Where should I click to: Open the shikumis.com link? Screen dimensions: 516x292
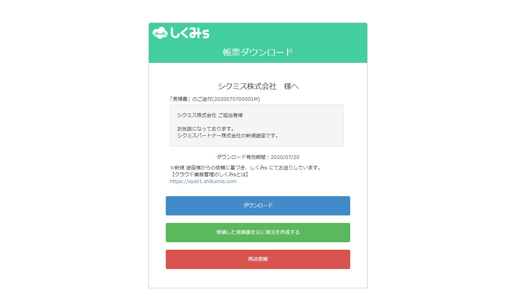pos(202,181)
